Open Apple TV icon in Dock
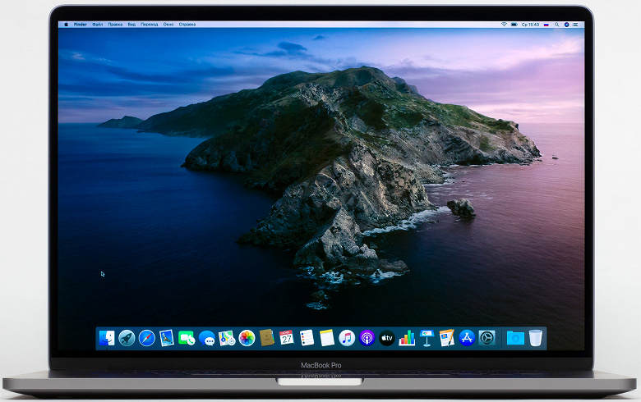The width and height of the screenshot is (641, 402). click(x=387, y=338)
